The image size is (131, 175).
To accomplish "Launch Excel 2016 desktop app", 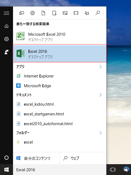I will pyautogui.click(x=60, y=53).
